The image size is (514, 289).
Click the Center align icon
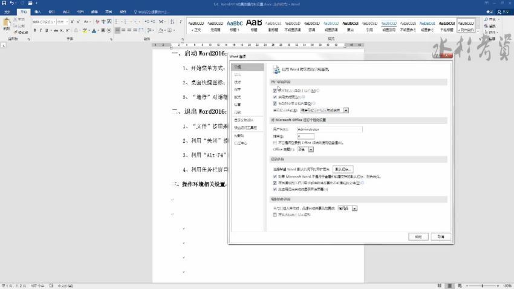coord(123,30)
